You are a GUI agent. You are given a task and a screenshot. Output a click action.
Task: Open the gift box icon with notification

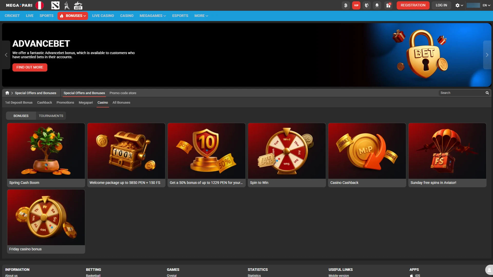click(388, 5)
